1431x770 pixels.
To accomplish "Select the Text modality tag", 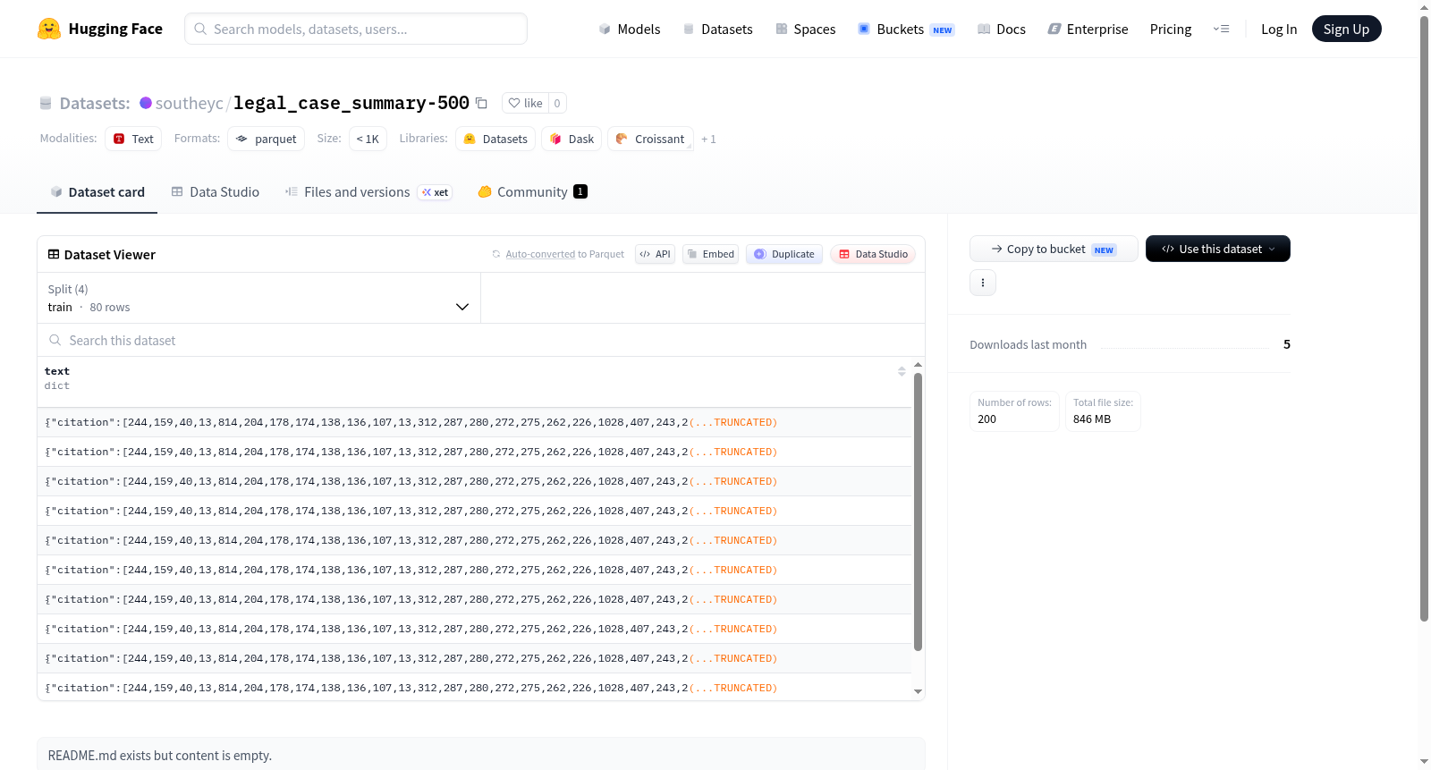I will tap(133, 139).
